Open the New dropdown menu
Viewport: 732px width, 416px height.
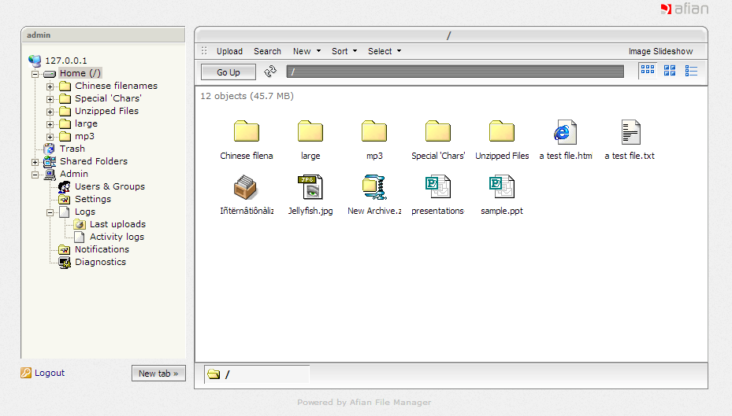[x=307, y=51]
